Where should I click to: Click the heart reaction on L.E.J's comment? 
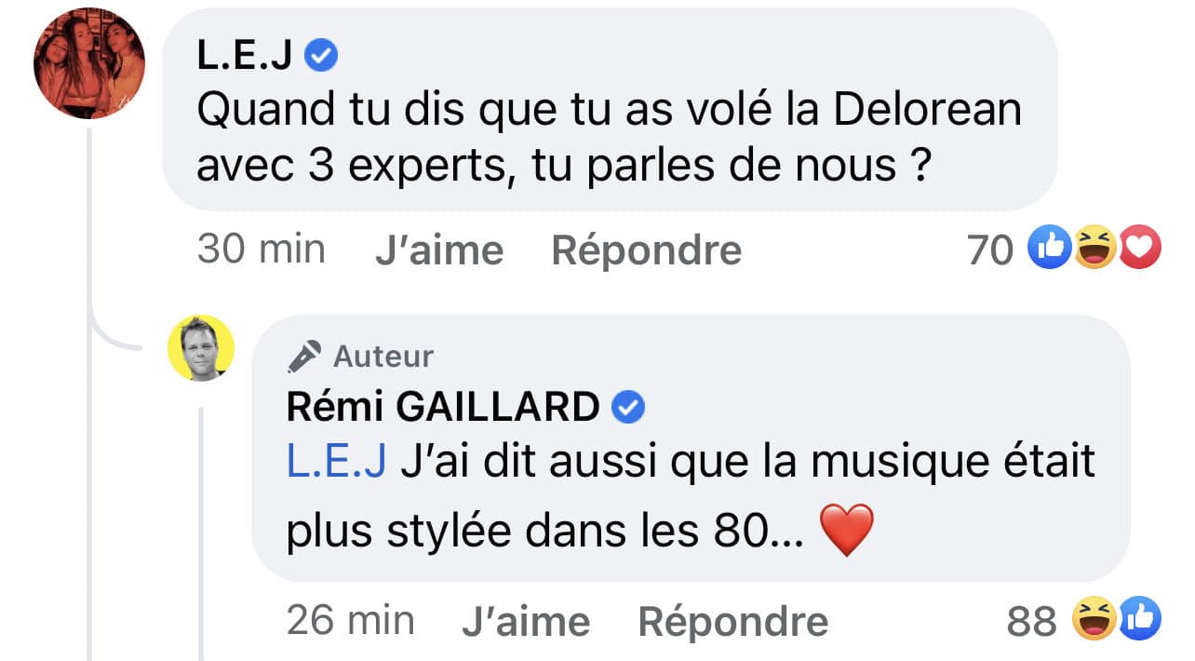click(1139, 249)
